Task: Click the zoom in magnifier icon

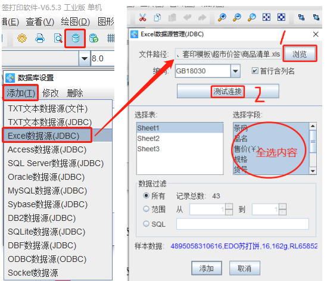Action: 222,17
